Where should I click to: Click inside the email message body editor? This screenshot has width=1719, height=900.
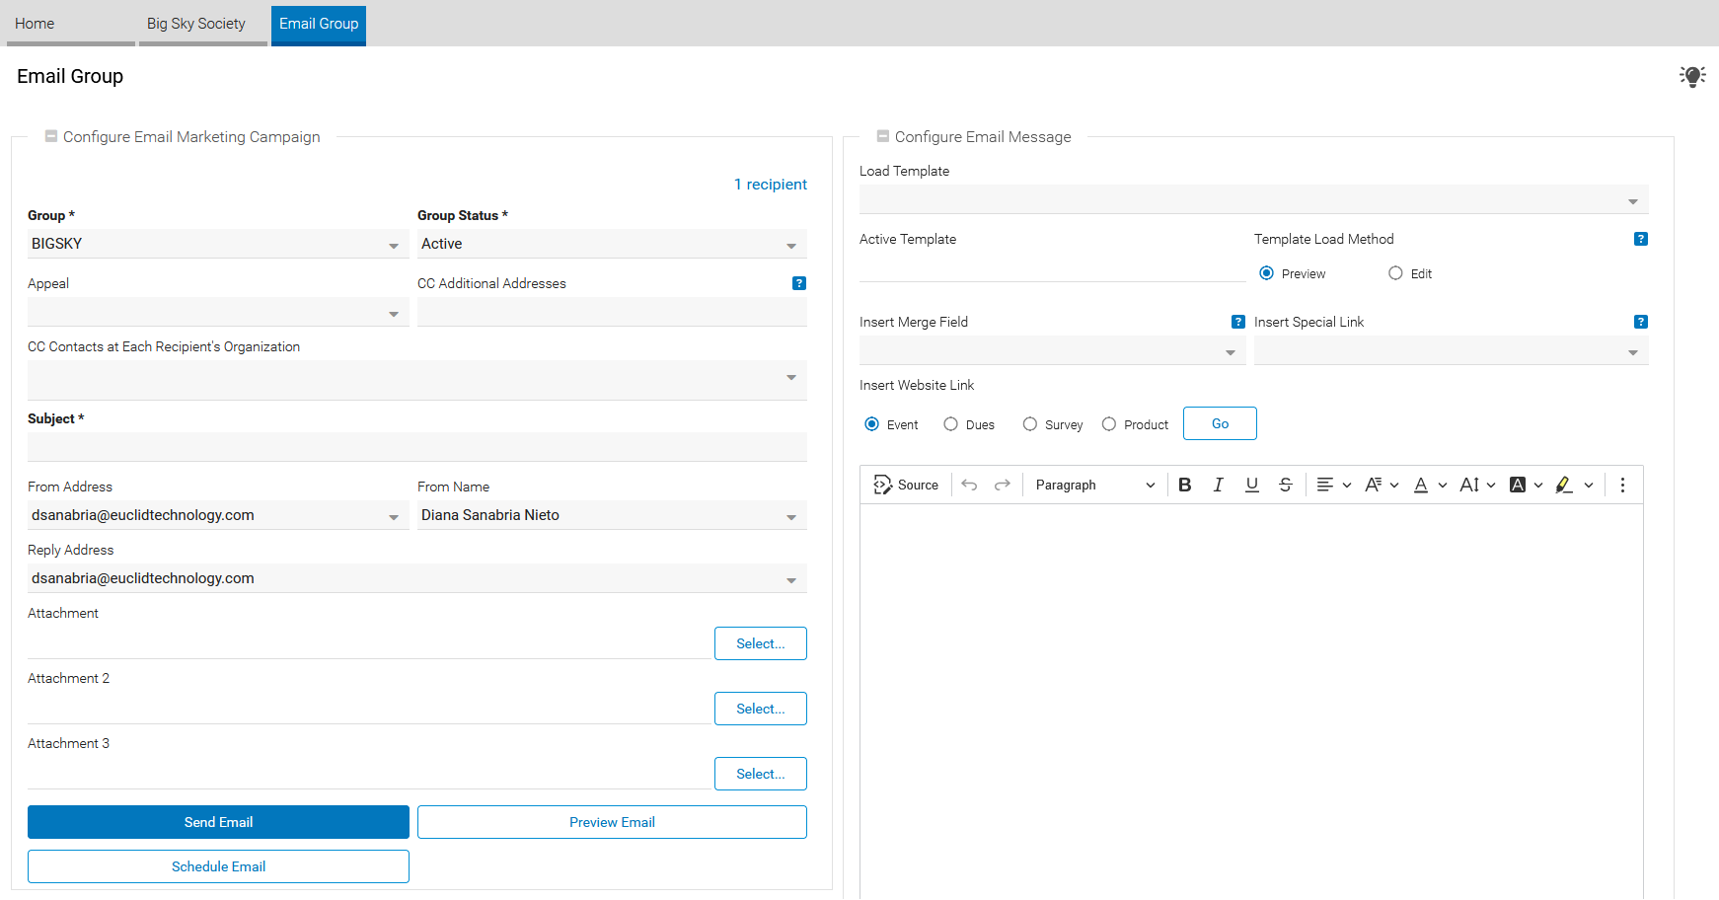point(1251,701)
